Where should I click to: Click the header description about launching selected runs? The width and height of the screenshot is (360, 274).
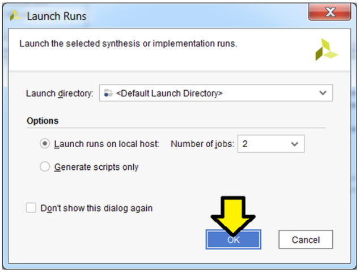(x=128, y=44)
